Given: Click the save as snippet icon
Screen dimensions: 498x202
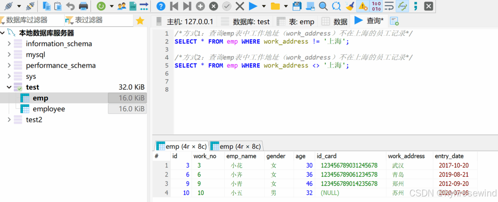Looking at the screenshot, I should (x=310, y=6).
